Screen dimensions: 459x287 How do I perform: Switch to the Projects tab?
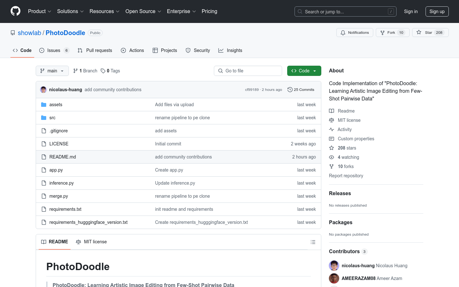(x=165, y=50)
